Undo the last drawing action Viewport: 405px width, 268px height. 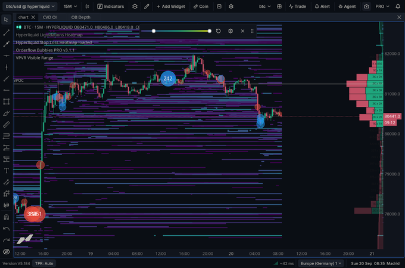click(x=6, y=229)
